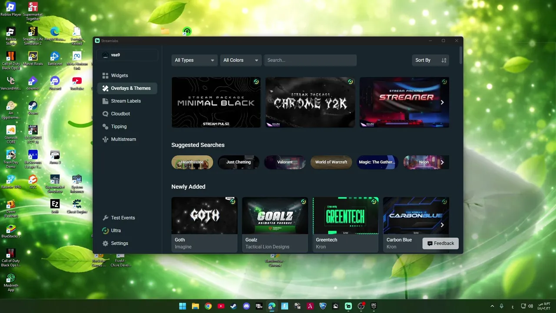Open the Goalz animated package thumbnail

[x=275, y=216]
